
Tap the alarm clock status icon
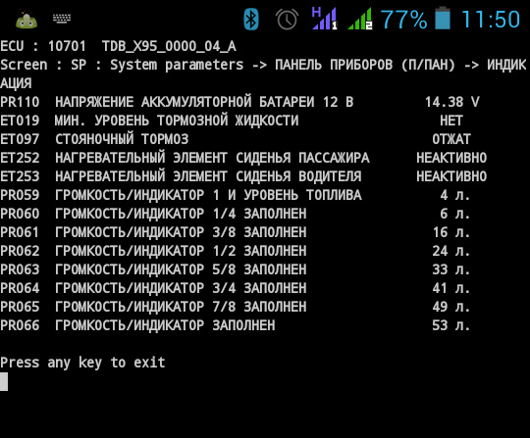pos(287,20)
